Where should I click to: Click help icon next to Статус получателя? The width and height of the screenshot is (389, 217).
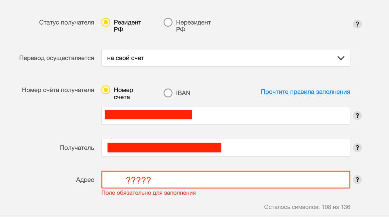pyautogui.click(x=357, y=24)
